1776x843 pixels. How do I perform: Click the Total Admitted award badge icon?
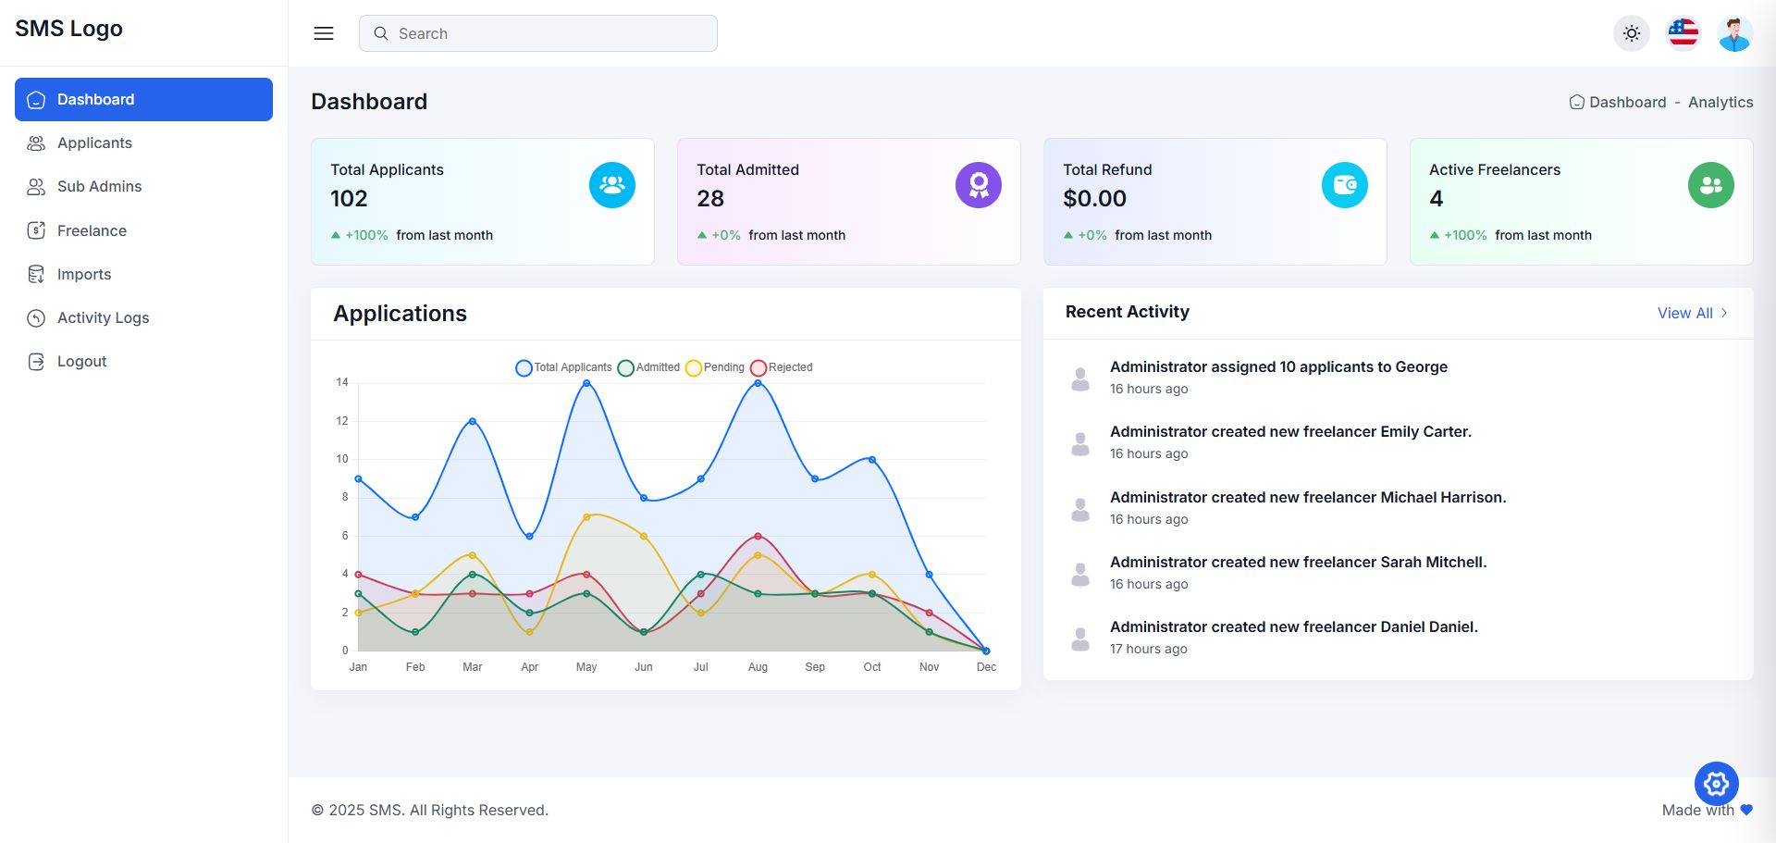[x=979, y=185]
